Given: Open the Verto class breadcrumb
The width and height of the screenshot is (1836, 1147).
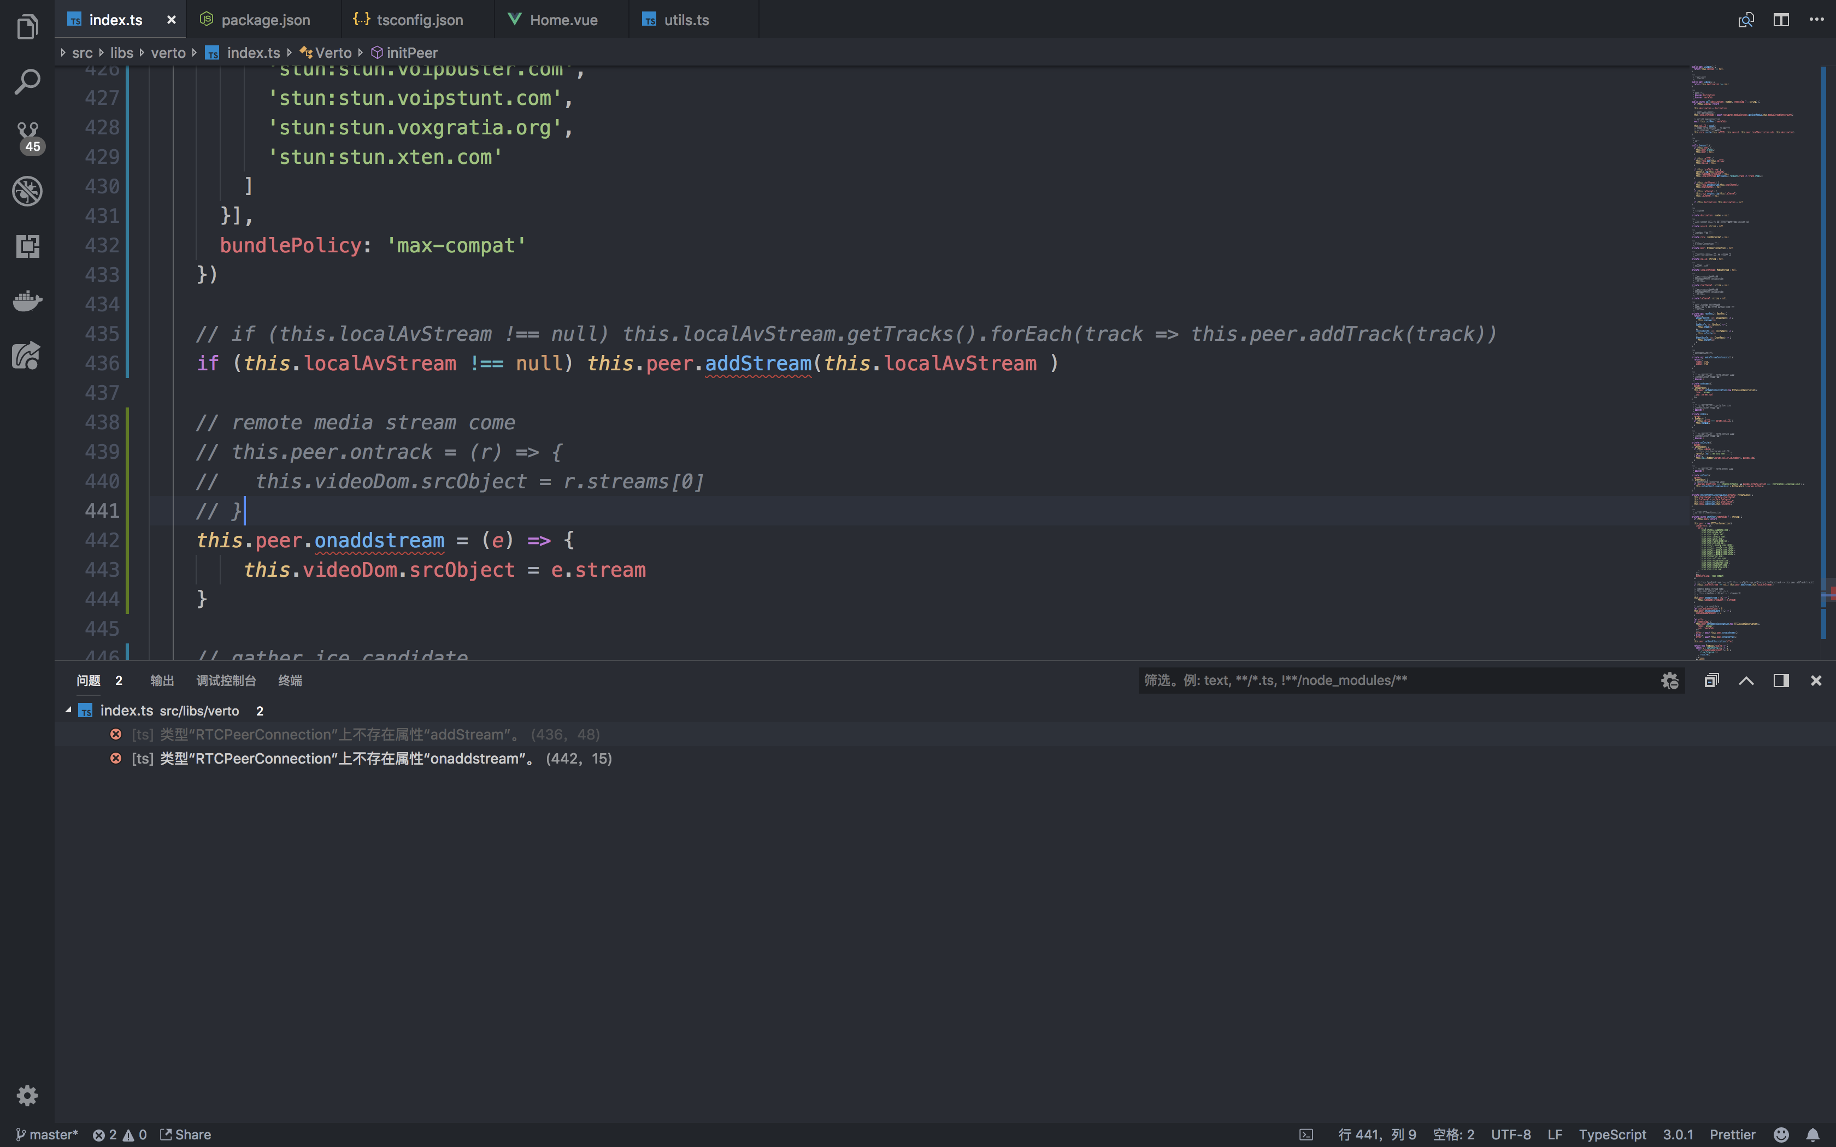Looking at the screenshot, I should tap(326, 52).
